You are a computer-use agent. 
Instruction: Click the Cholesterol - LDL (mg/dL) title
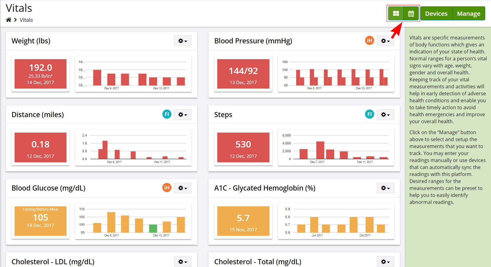coord(53,262)
